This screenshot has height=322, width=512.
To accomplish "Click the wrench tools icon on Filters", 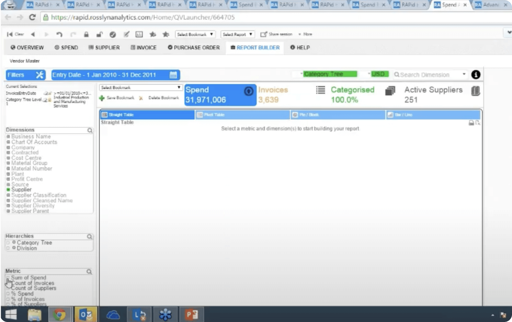I will coord(40,75).
